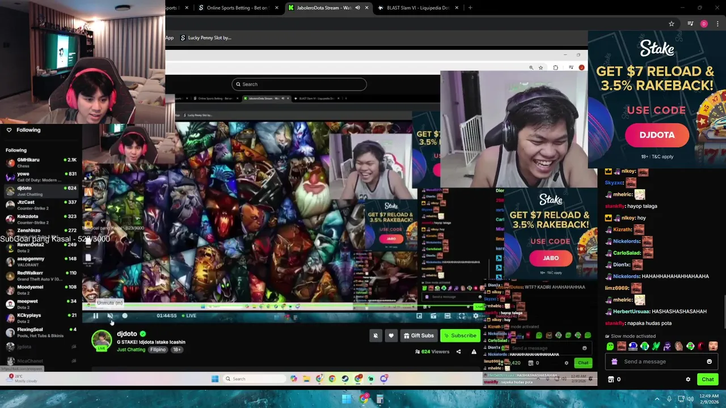Click the LIVE indicator in player

coord(189,316)
